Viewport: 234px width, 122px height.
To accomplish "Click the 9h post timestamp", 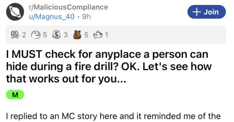I will click(87, 17).
